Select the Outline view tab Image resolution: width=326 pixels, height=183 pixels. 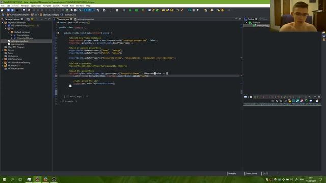tap(251, 19)
